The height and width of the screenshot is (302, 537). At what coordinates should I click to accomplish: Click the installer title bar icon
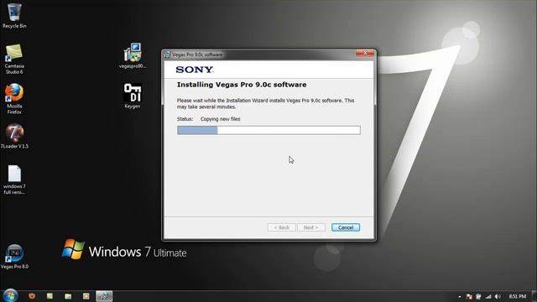pos(167,55)
